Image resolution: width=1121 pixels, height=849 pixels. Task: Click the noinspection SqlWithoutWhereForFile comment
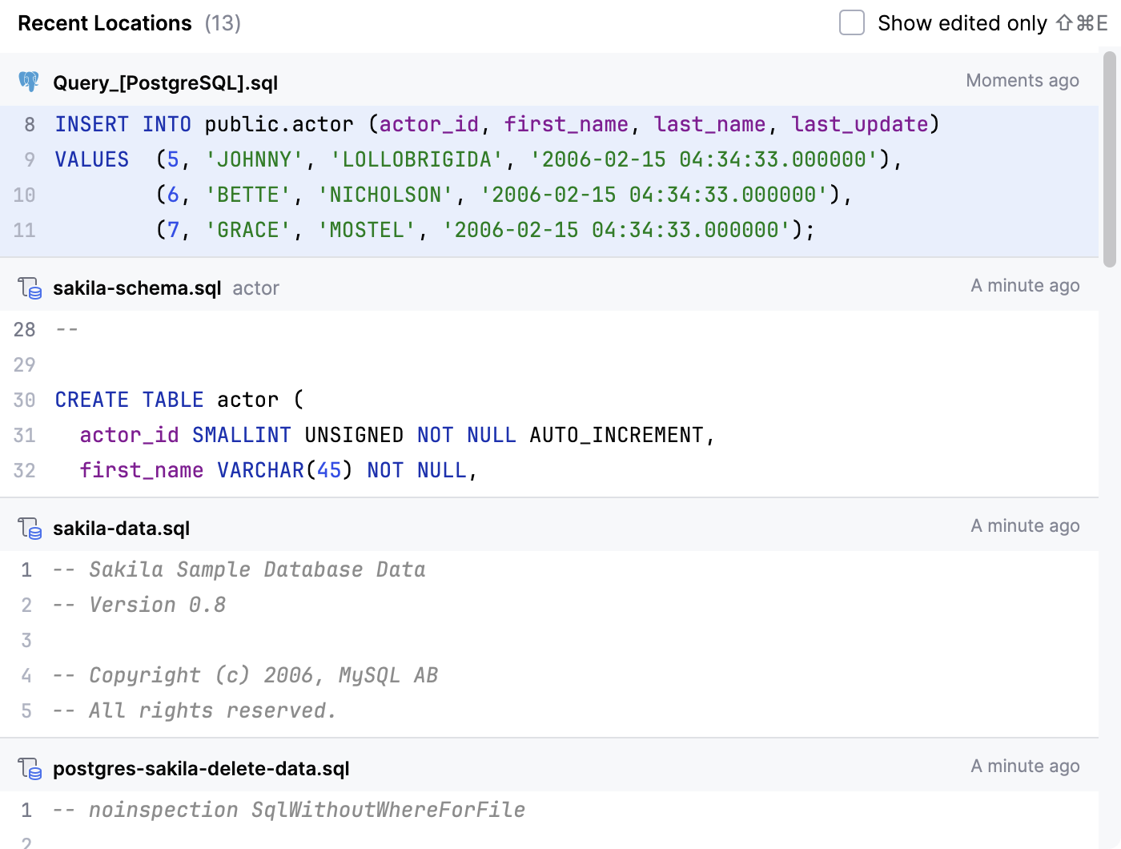click(x=288, y=810)
